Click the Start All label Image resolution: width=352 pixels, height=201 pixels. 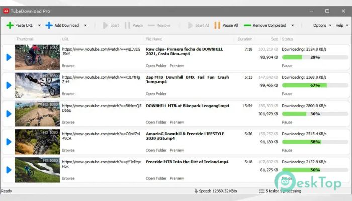point(202,25)
